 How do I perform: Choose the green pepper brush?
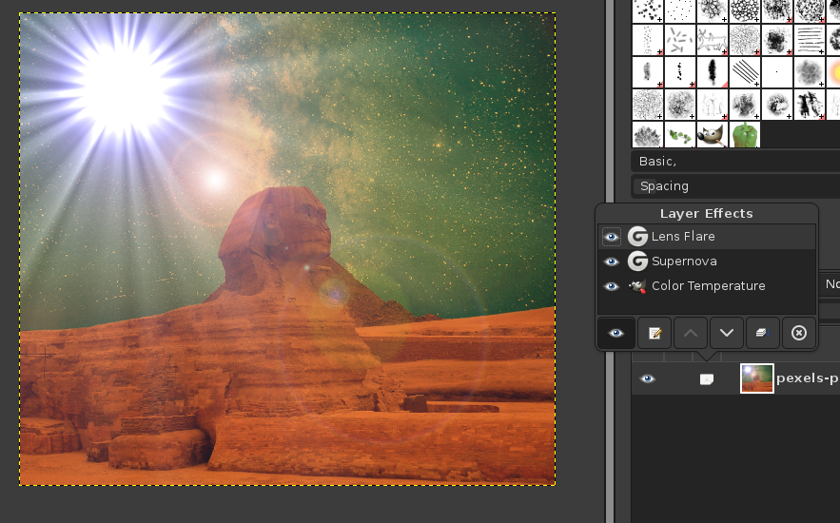(x=745, y=134)
